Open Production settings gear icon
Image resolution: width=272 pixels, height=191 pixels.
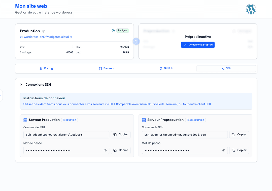click(x=44, y=31)
